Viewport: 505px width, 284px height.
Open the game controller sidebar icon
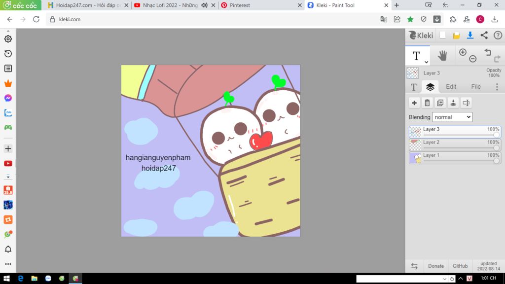[8, 128]
